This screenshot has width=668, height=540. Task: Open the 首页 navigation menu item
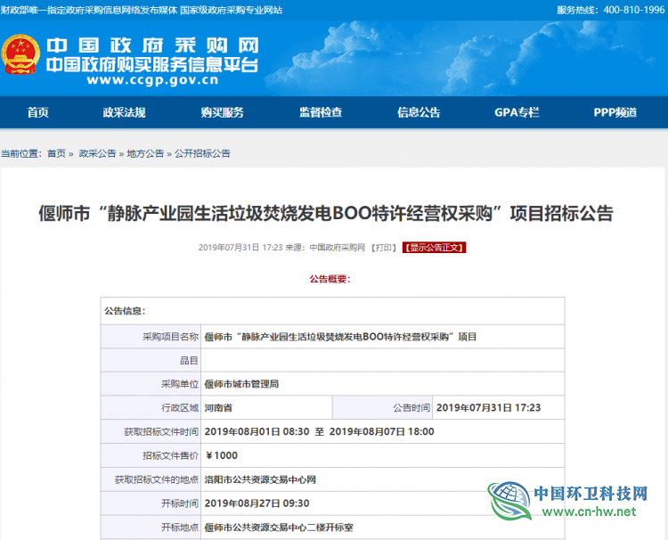pos(38,112)
